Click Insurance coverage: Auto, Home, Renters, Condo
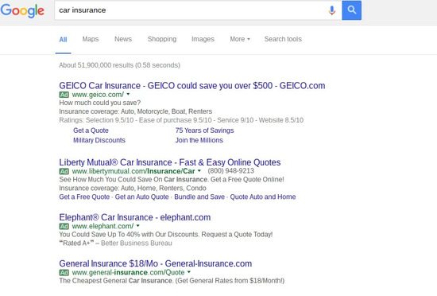This screenshot has height=296, width=437. point(133,188)
